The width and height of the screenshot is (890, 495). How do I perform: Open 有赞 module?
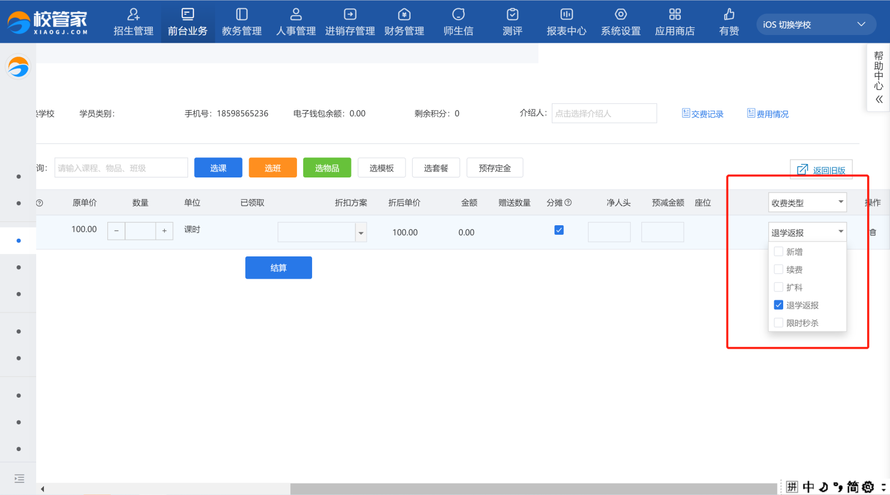point(729,22)
